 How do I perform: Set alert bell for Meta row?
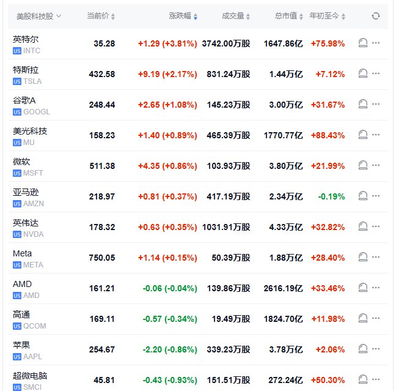point(363,257)
